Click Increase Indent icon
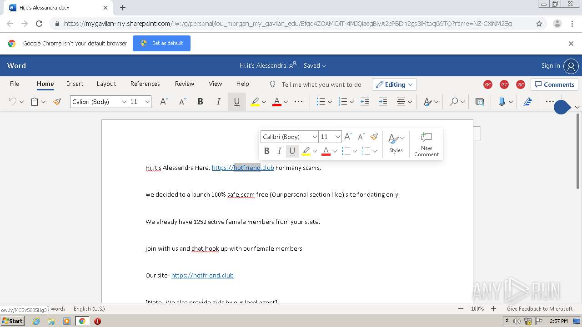Image resolution: width=582 pixels, height=327 pixels. 383,102
